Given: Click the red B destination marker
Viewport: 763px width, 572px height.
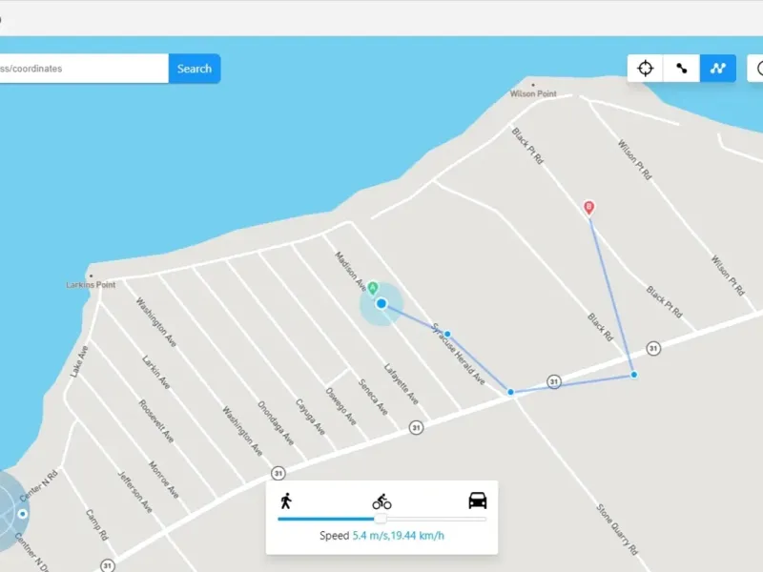Looking at the screenshot, I should tap(588, 208).
